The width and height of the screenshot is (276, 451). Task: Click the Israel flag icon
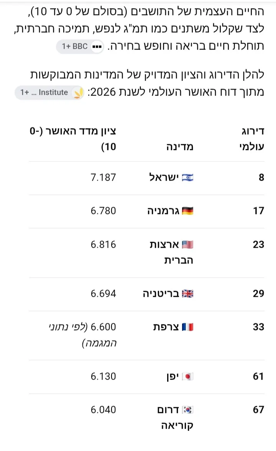187,178
